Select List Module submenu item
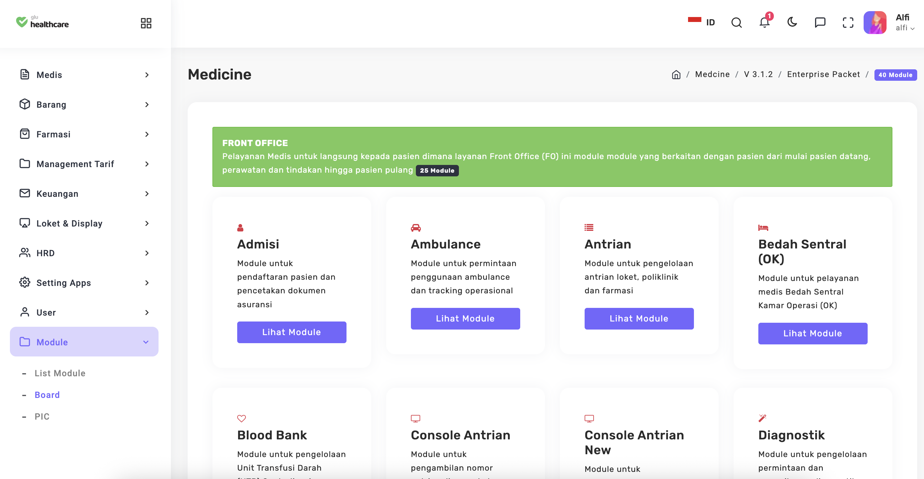The height and width of the screenshot is (479, 924). point(60,373)
